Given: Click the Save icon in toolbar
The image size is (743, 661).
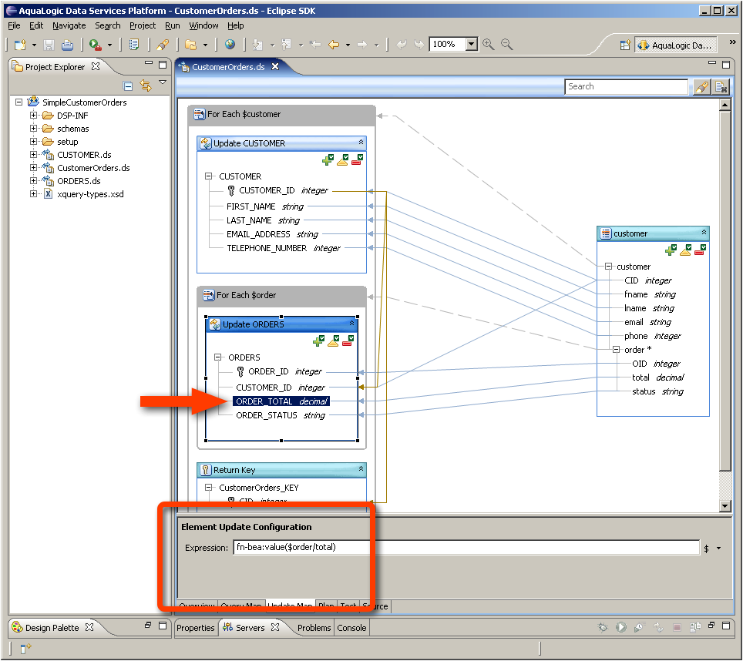Looking at the screenshot, I should 49,45.
